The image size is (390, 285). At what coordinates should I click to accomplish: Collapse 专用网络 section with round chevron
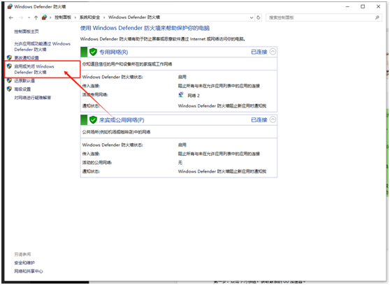(x=273, y=52)
